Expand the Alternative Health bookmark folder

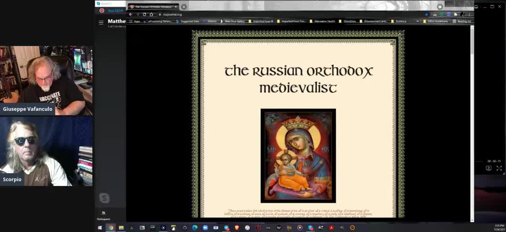tap(323, 21)
